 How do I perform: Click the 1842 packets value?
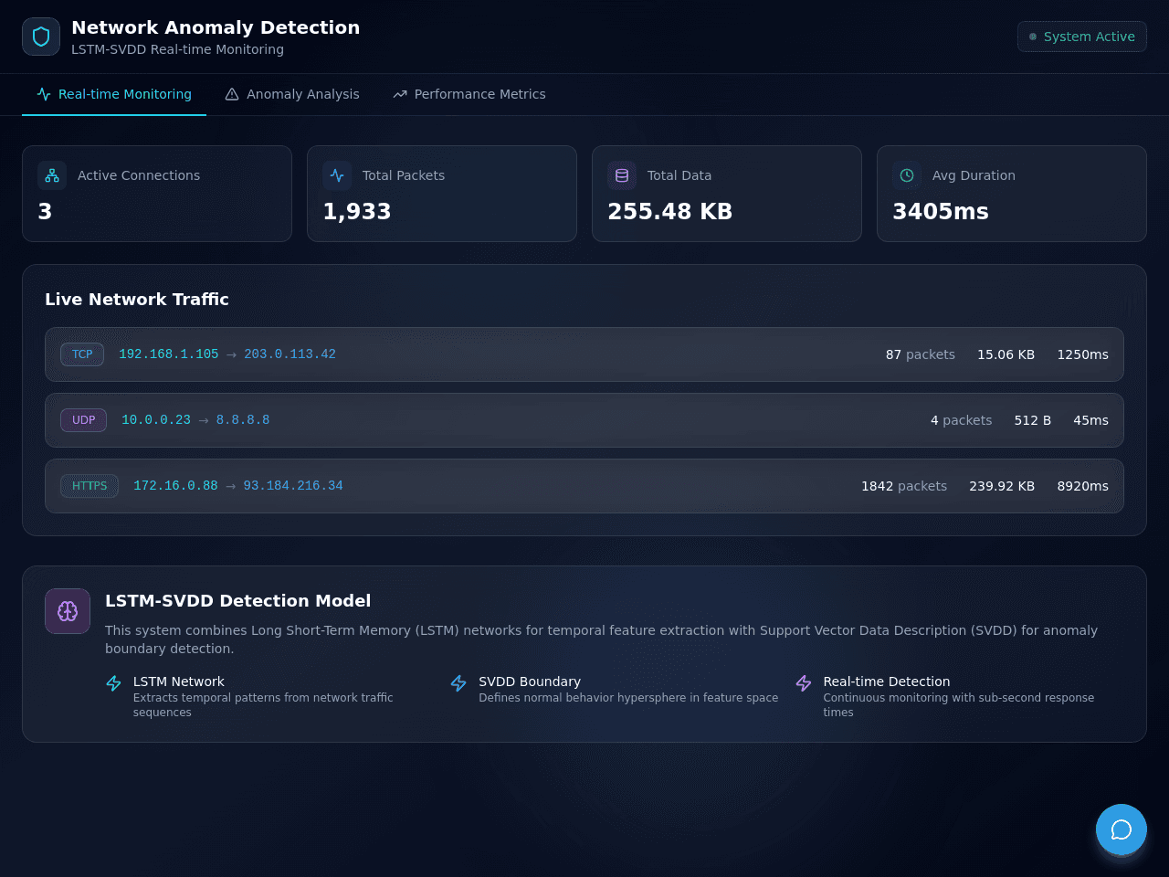(904, 486)
